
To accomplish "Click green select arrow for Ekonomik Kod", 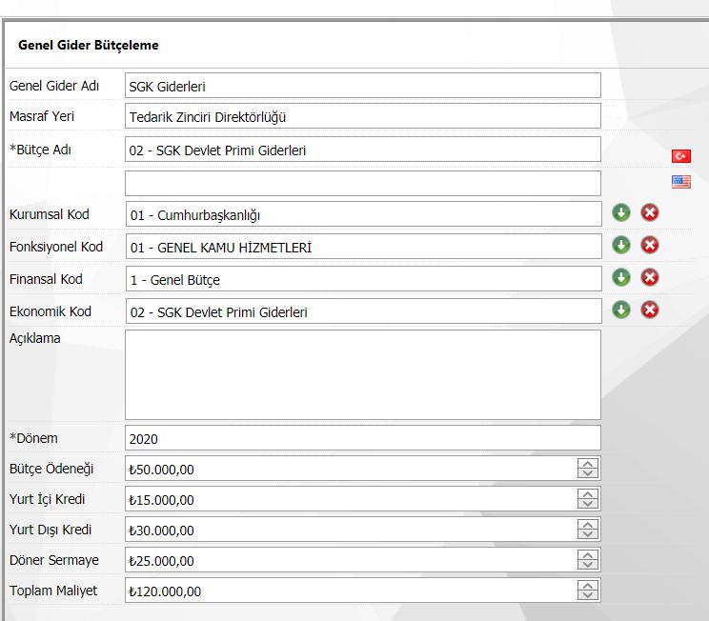I will click(x=621, y=310).
